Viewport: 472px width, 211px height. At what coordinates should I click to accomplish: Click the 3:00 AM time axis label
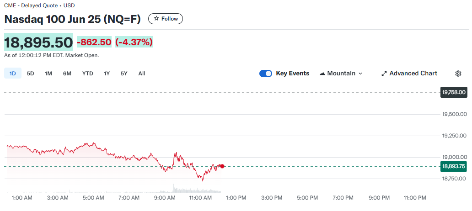[58, 198]
